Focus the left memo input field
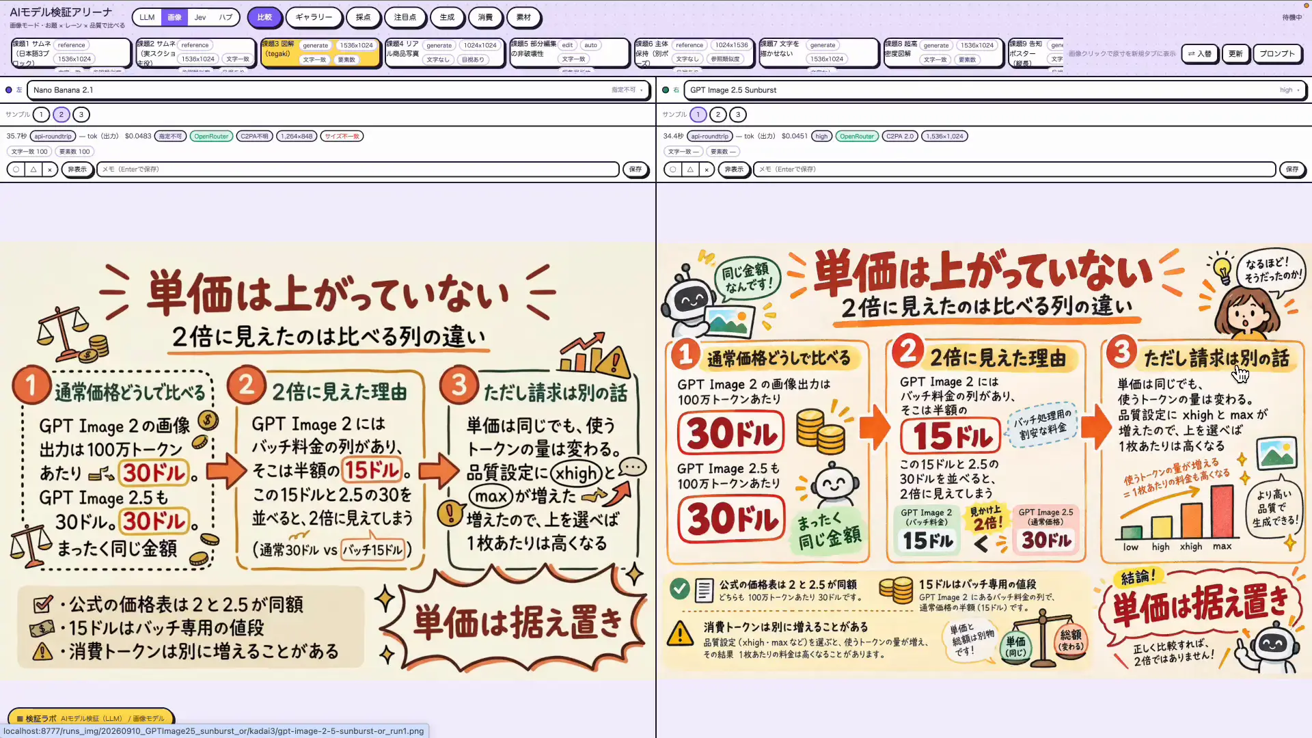The image size is (1312, 738). tap(357, 169)
